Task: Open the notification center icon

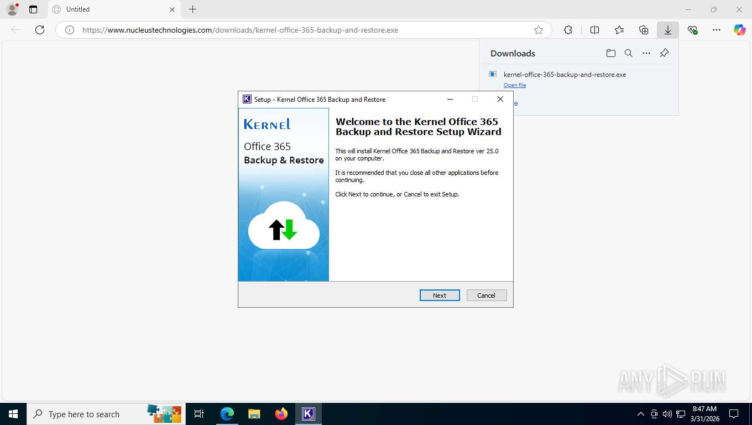Action: coord(734,414)
